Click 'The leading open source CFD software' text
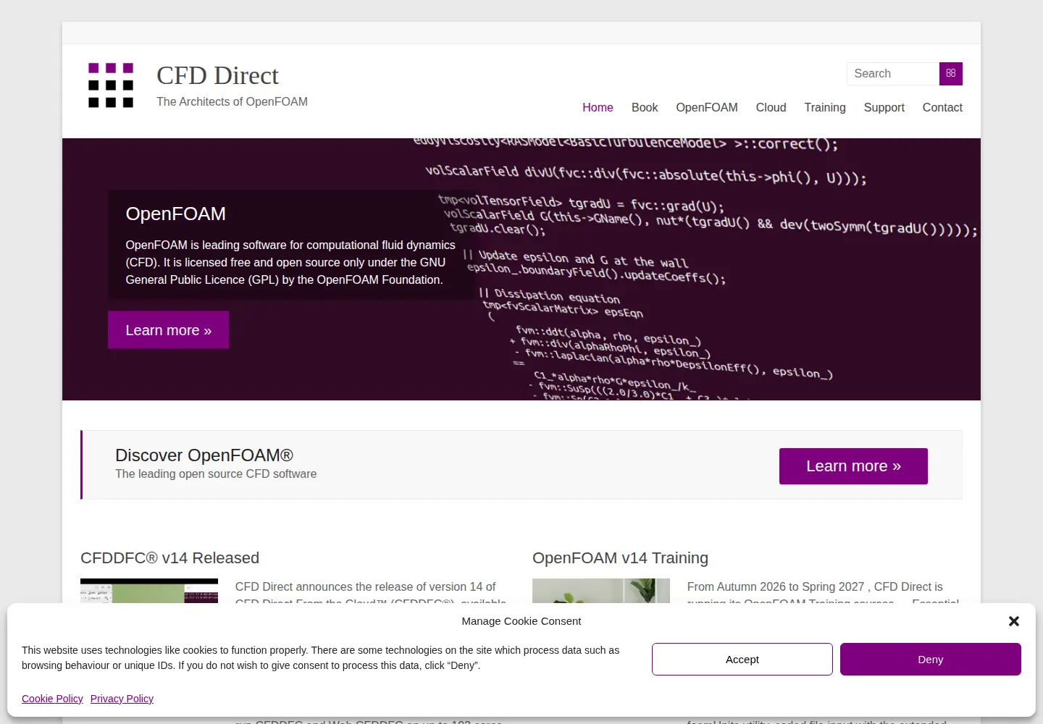Viewport: 1043px width, 724px height. pyautogui.click(x=216, y=474)
